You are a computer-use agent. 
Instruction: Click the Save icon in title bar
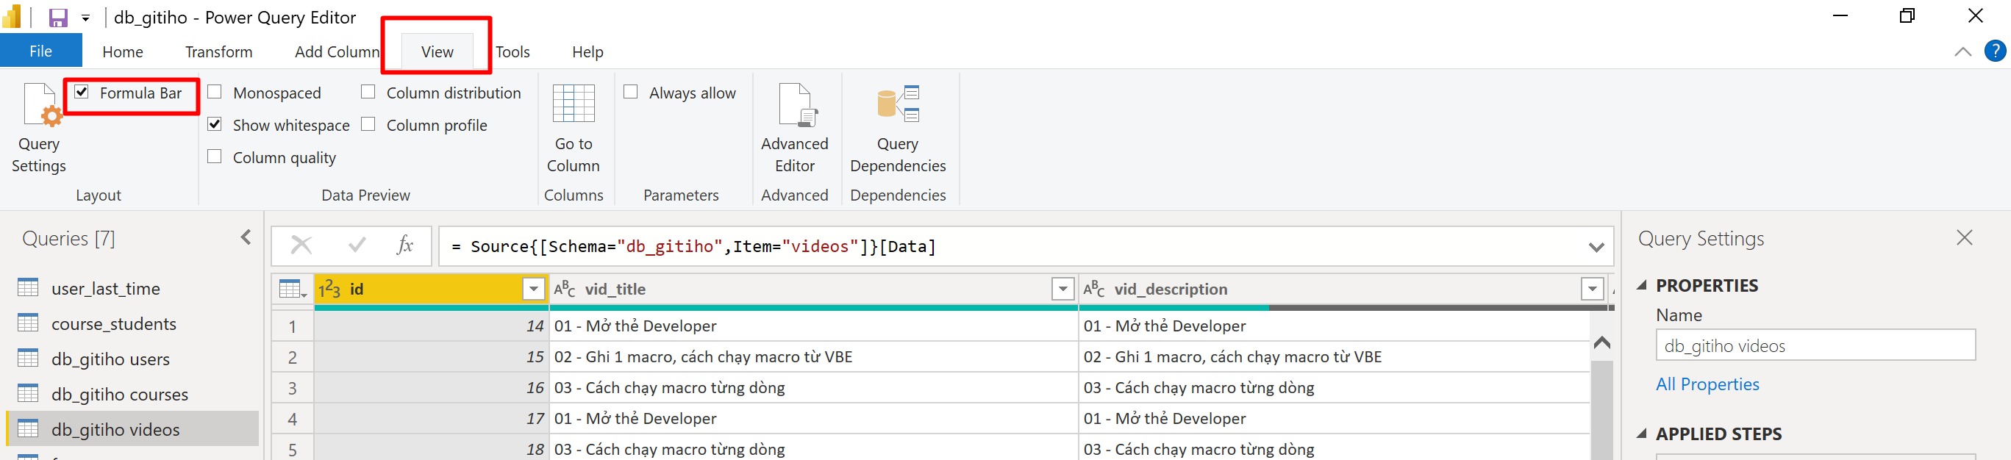[x=59, y=17]
